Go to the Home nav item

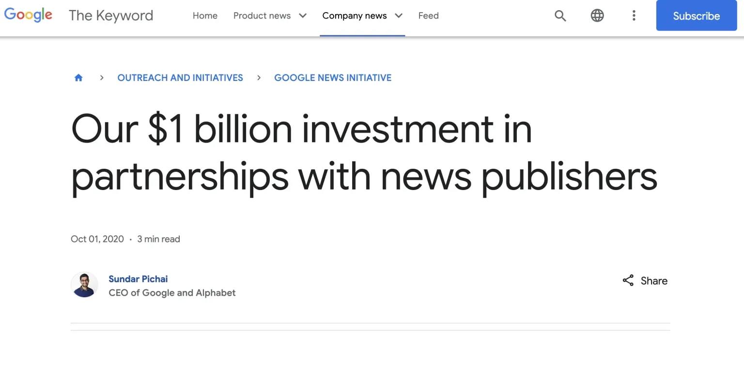pos(205,16)
